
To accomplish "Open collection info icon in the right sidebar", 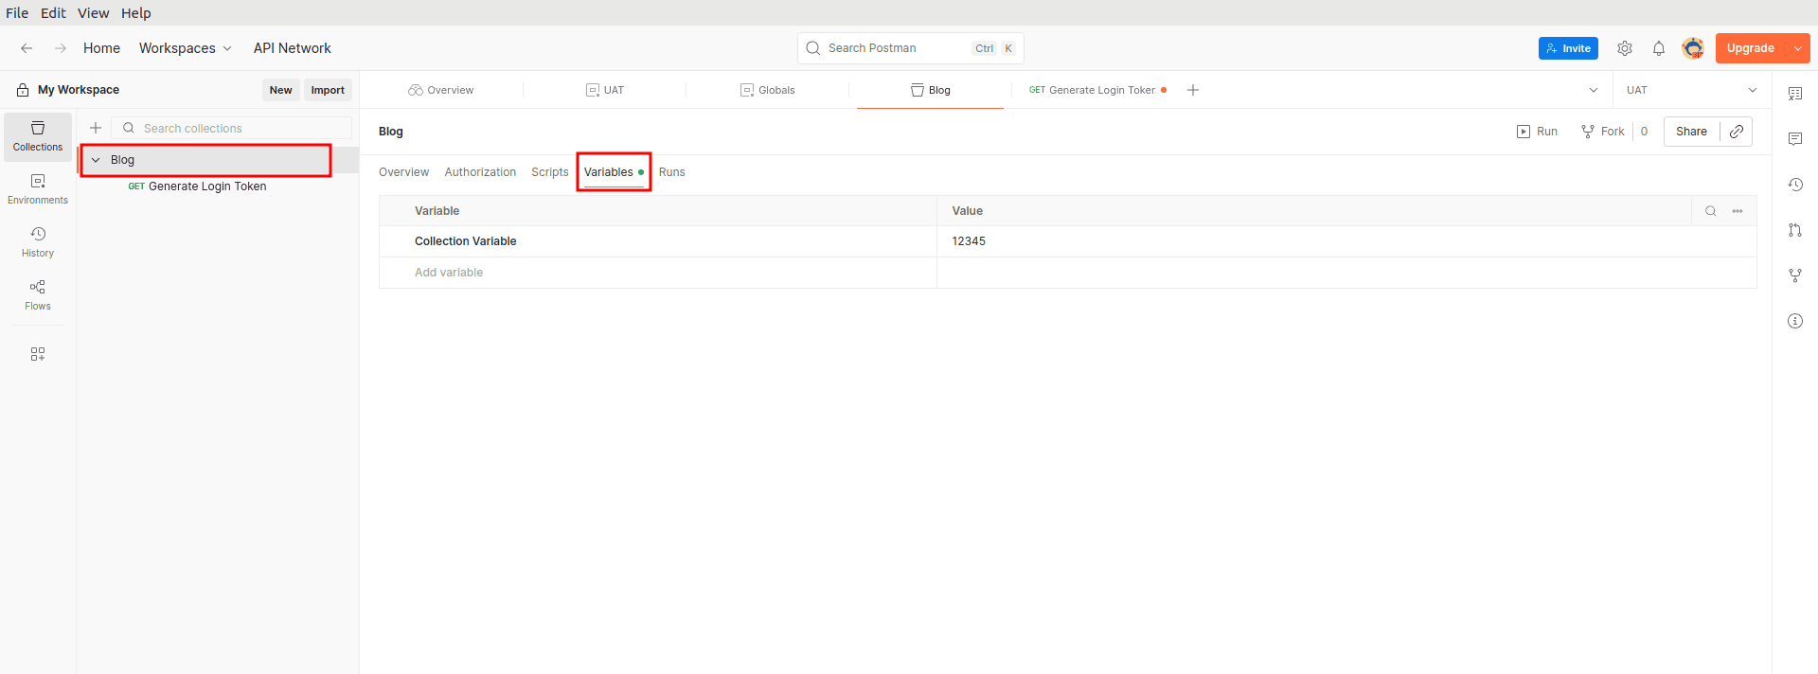I will tap(1795, 321).
